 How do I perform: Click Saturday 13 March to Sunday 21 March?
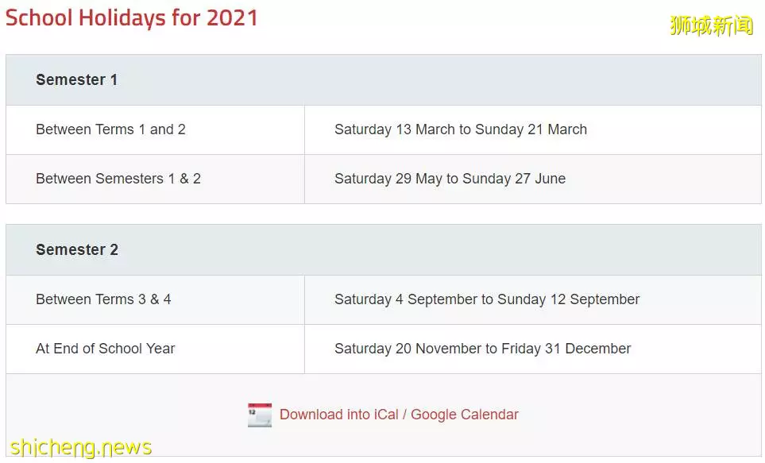461,129
